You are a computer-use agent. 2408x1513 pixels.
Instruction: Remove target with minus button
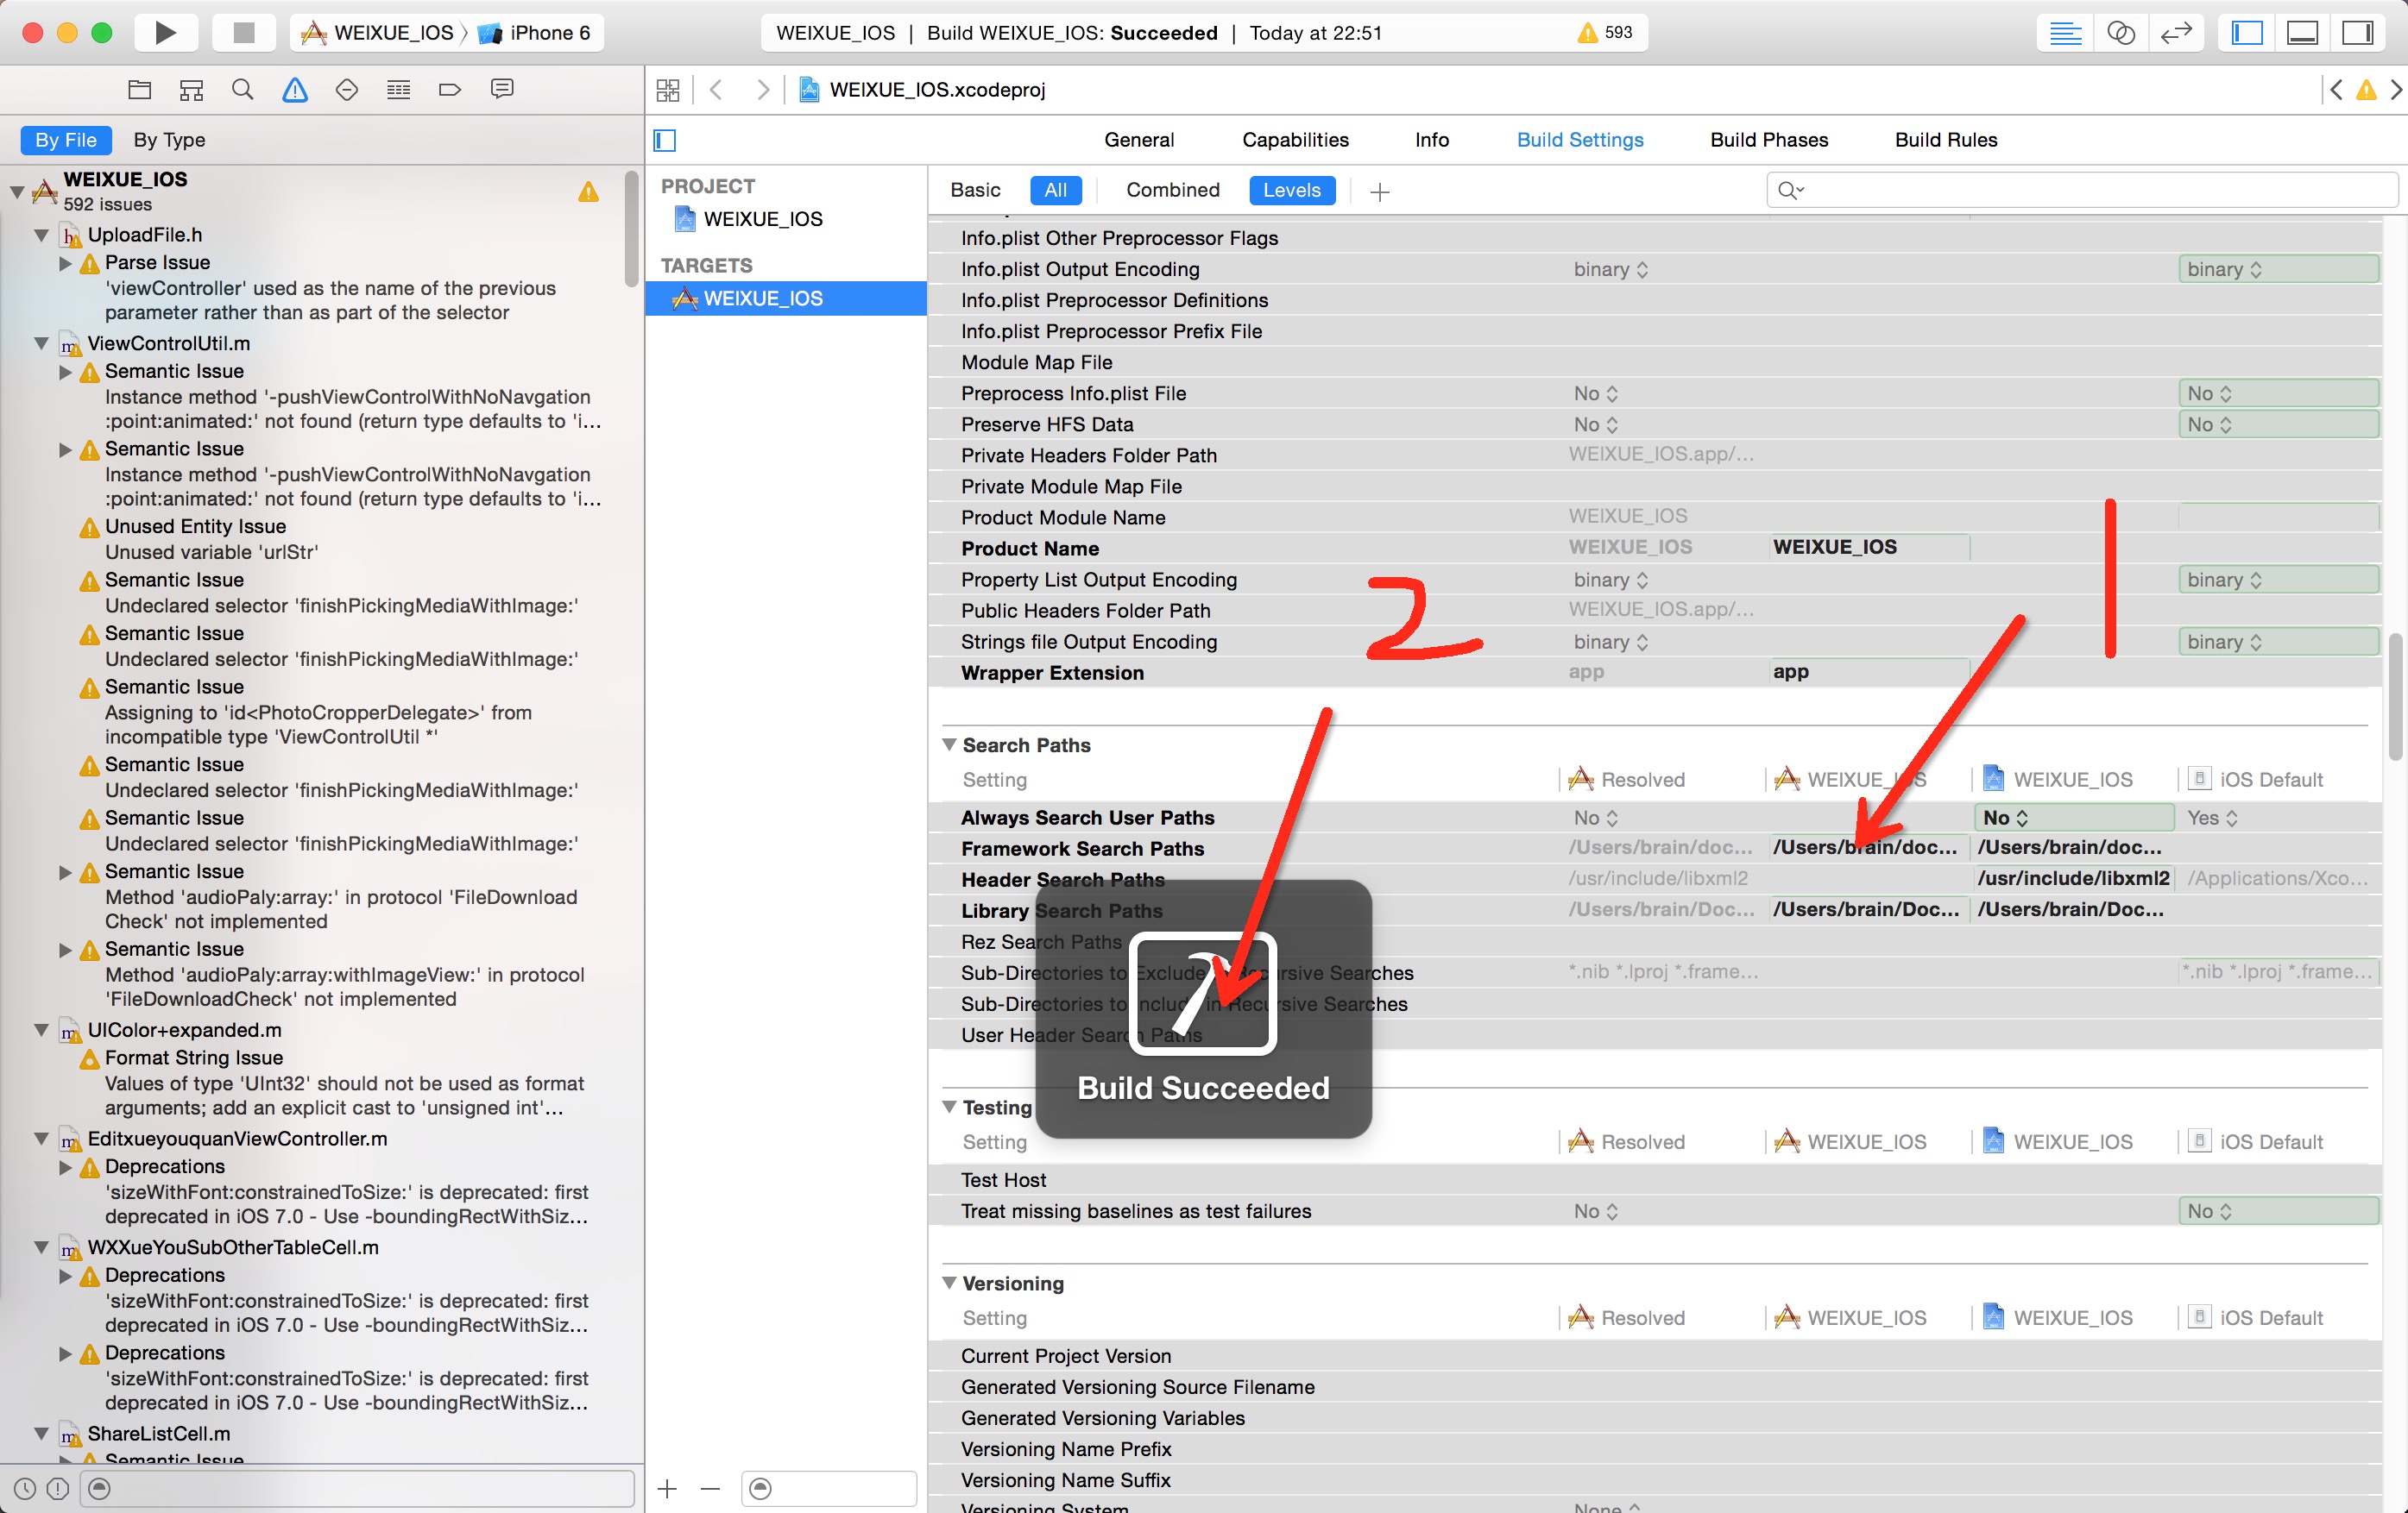click(x=710, y=1489)
